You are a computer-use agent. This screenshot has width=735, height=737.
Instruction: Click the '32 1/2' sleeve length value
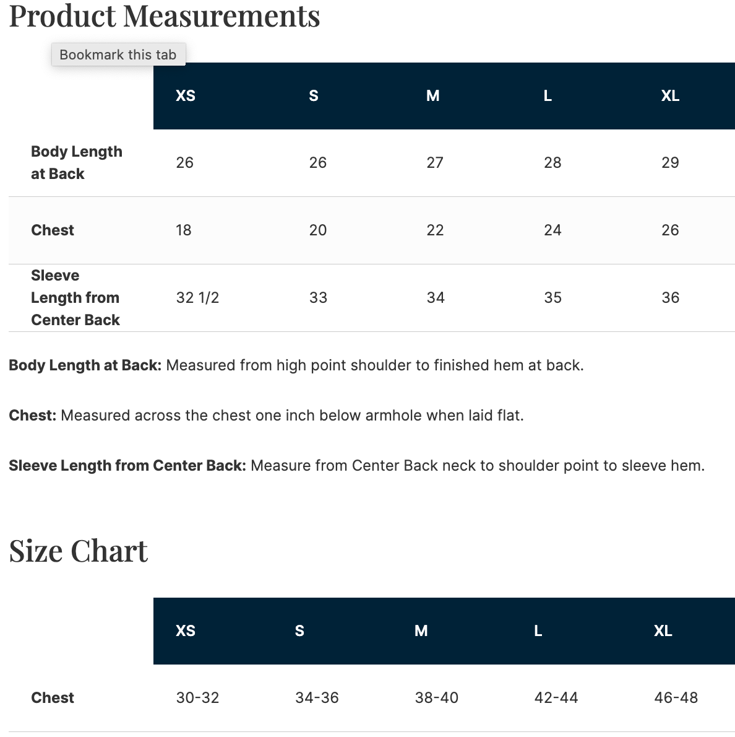pos(197,297)
